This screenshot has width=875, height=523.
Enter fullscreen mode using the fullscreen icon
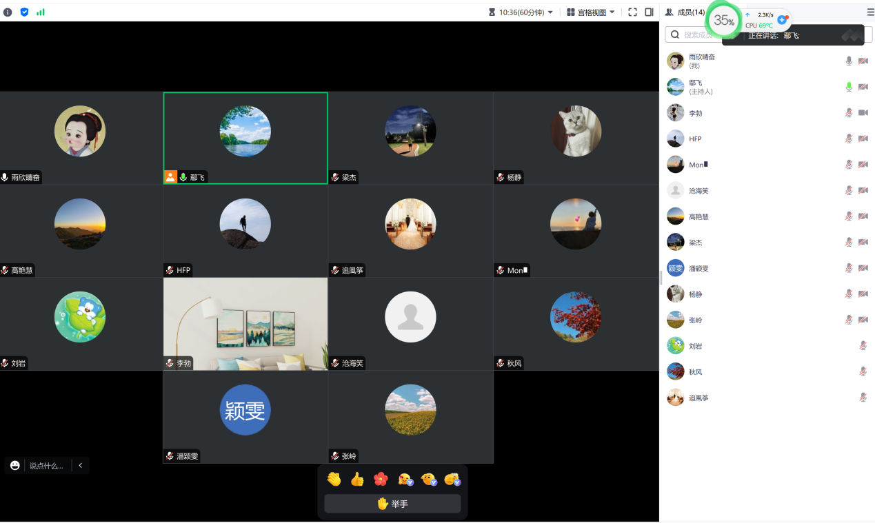632,12
